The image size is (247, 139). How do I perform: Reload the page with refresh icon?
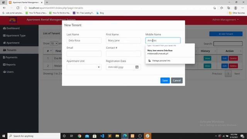coord(18,8)
